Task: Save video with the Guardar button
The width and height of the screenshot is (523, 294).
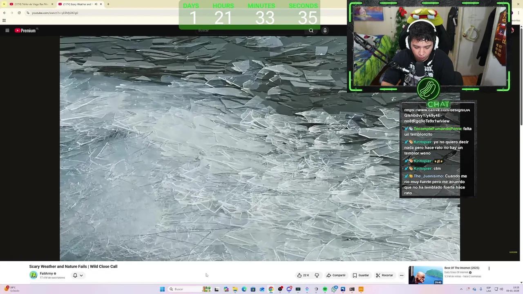Action: tap(361, 275)
